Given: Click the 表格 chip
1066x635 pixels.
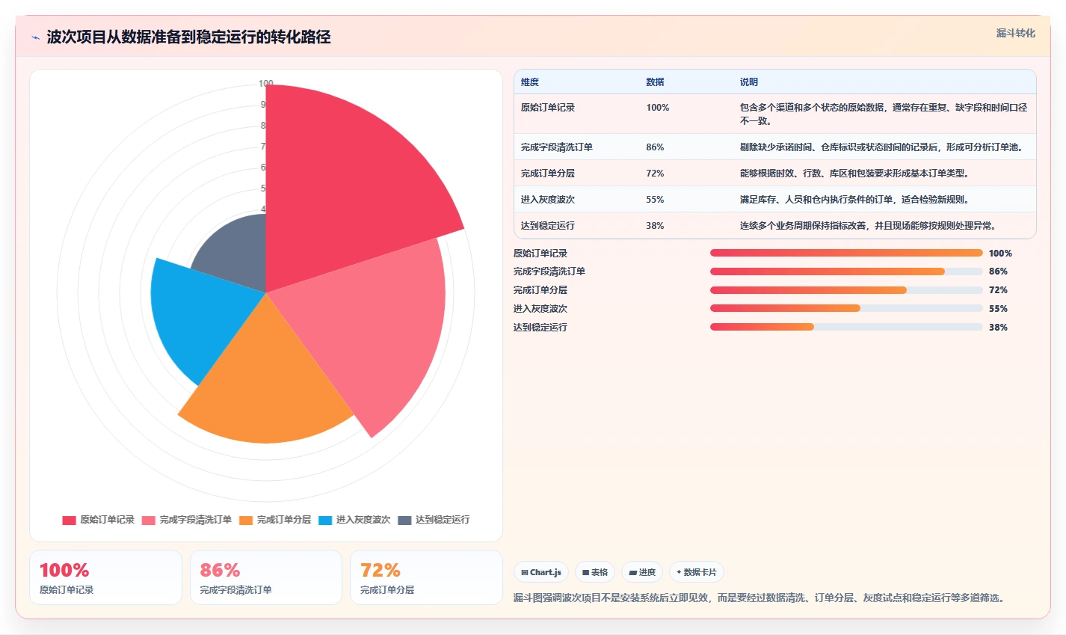Looking at the screenshot, I should [x=595, y=572].
